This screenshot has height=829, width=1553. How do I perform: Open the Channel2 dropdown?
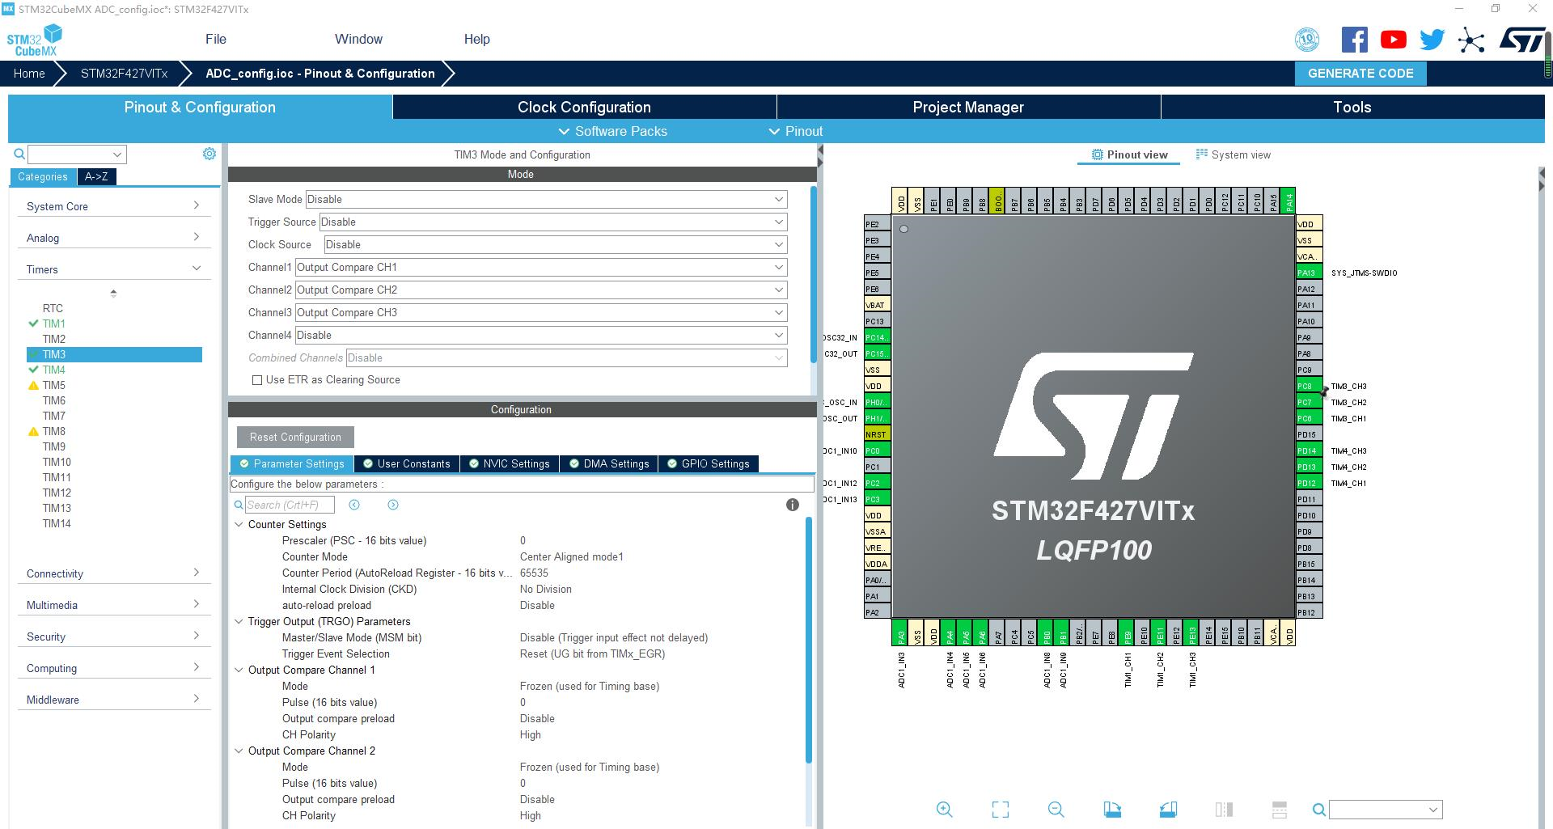pos(541,290)
